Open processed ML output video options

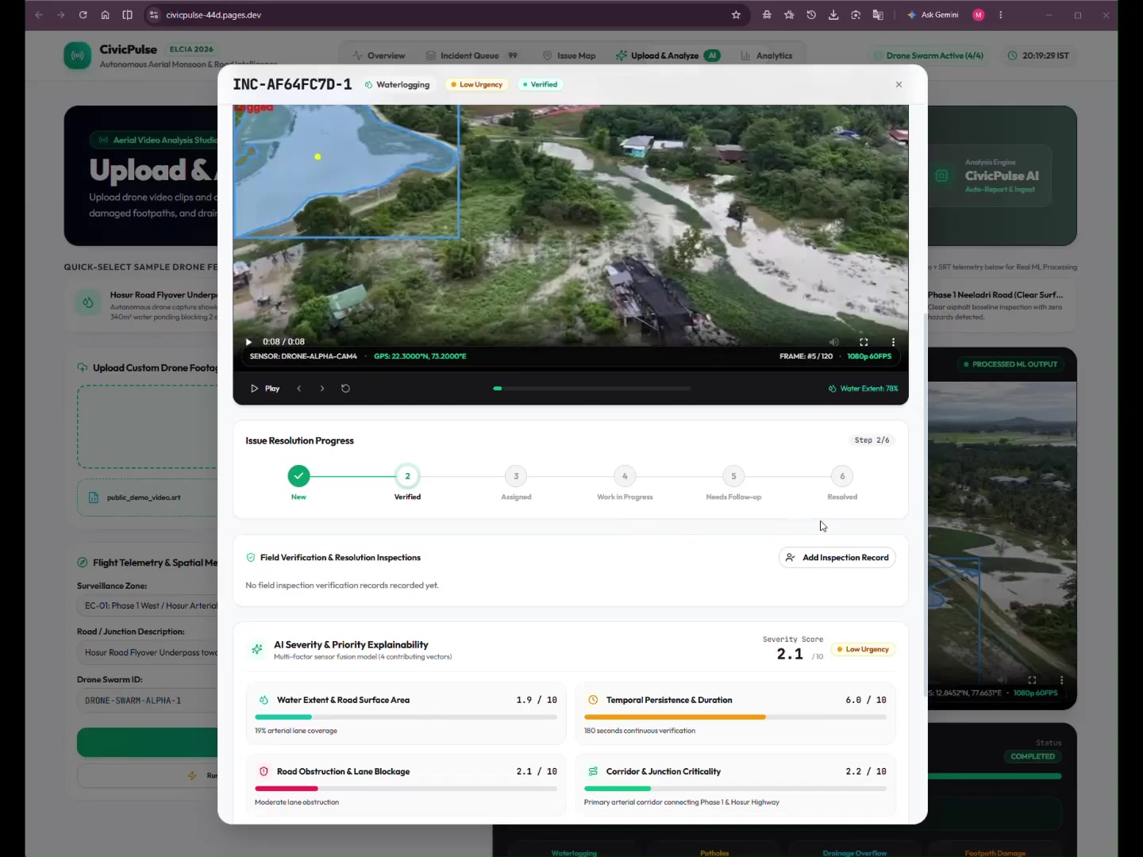click(1061, 680)
